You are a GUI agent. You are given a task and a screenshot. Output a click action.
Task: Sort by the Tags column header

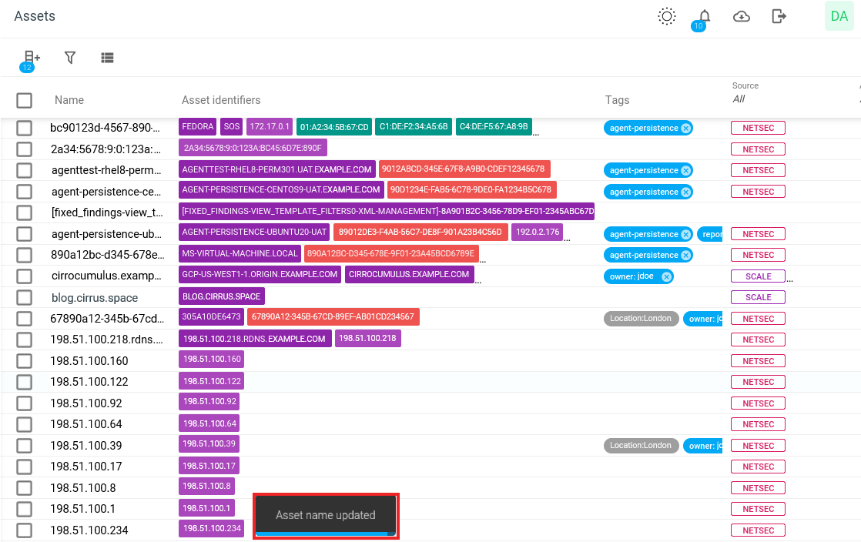617,100
